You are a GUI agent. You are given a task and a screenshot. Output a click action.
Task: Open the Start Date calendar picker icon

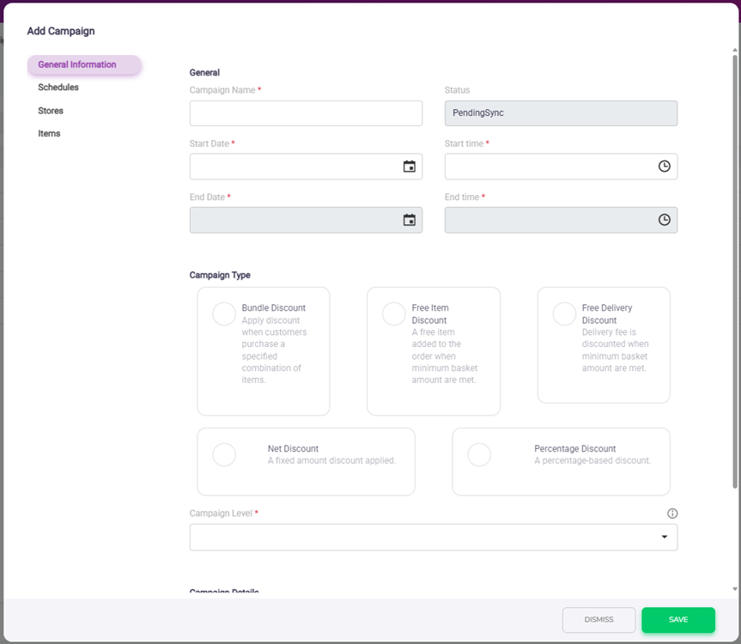pyautogui.click(x=410, y=167)
